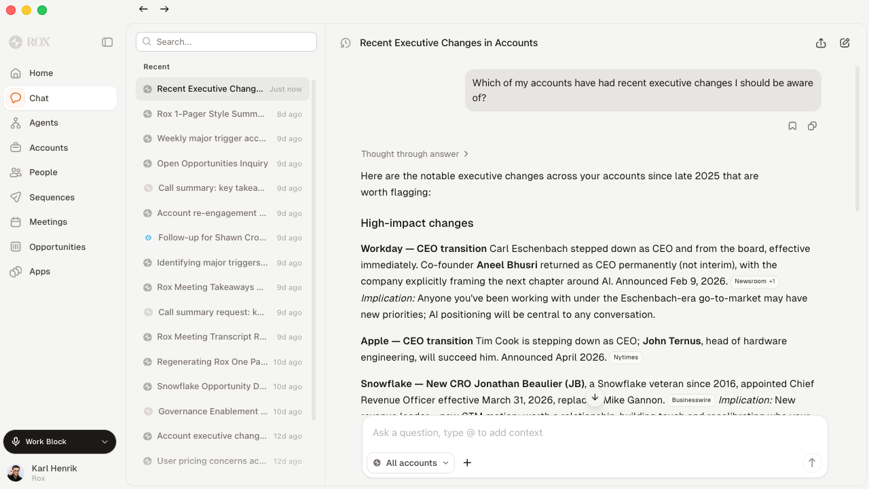Open Home from the sidebar

coord(60,73)
